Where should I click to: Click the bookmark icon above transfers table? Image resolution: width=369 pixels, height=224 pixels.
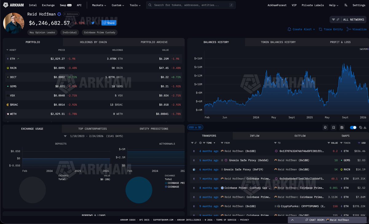(334, 127)
